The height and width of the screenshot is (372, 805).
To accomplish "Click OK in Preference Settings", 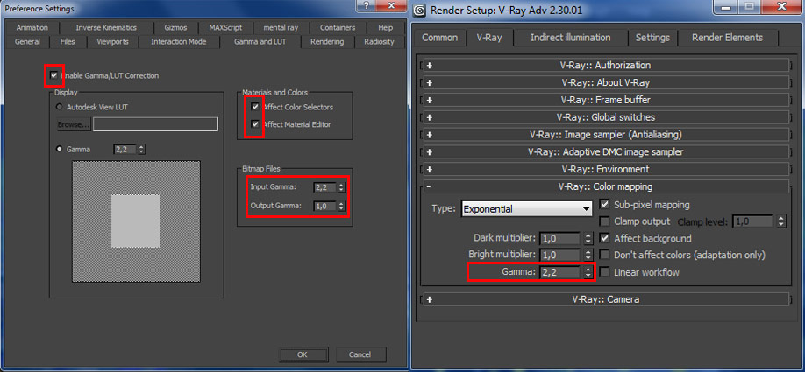I will click(302, 354).
